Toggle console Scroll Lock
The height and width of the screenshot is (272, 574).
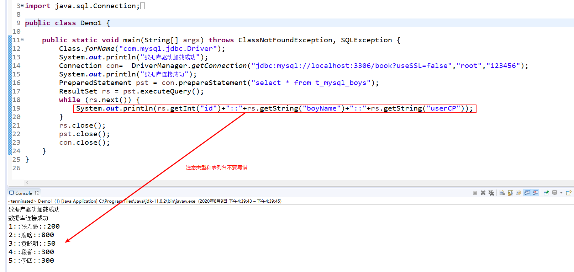pyautogui.click(x=510, y=193)
